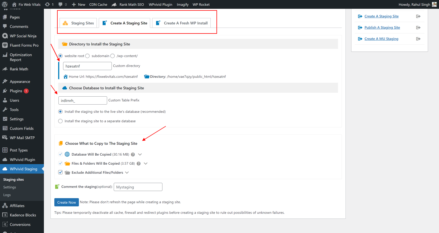Open Tools via its wrench icon
Screen dimensions: 439x233
click(x=5, y=110)
